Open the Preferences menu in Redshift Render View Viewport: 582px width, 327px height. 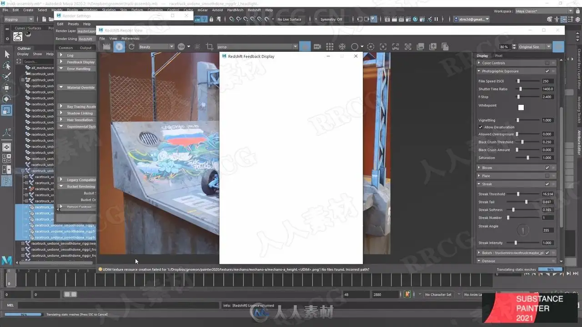click(130, 39)
